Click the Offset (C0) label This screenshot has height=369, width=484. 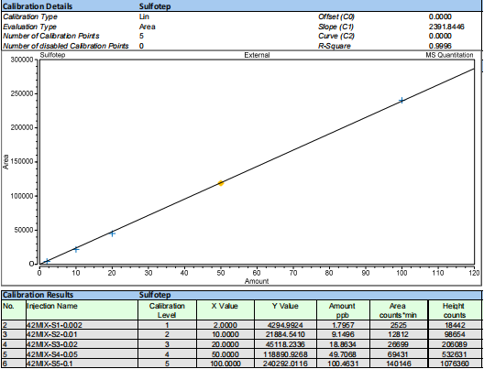point(336,16)
